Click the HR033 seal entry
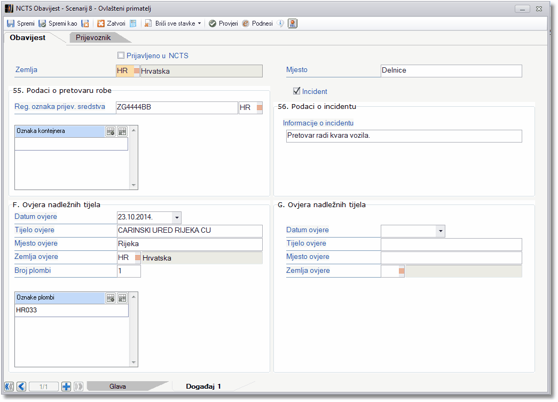 (x=72, y=310)
